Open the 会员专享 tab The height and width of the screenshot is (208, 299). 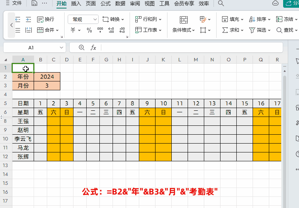(x=184, y=3)
